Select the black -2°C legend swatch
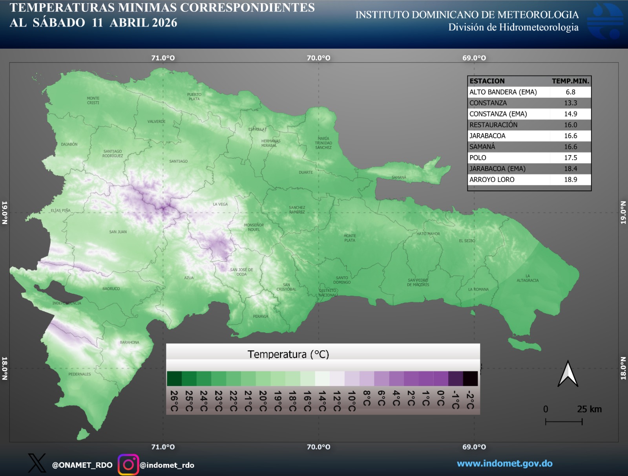Viewport: 628px width, 476px height. pyautogui.click(x=470, y=379)
